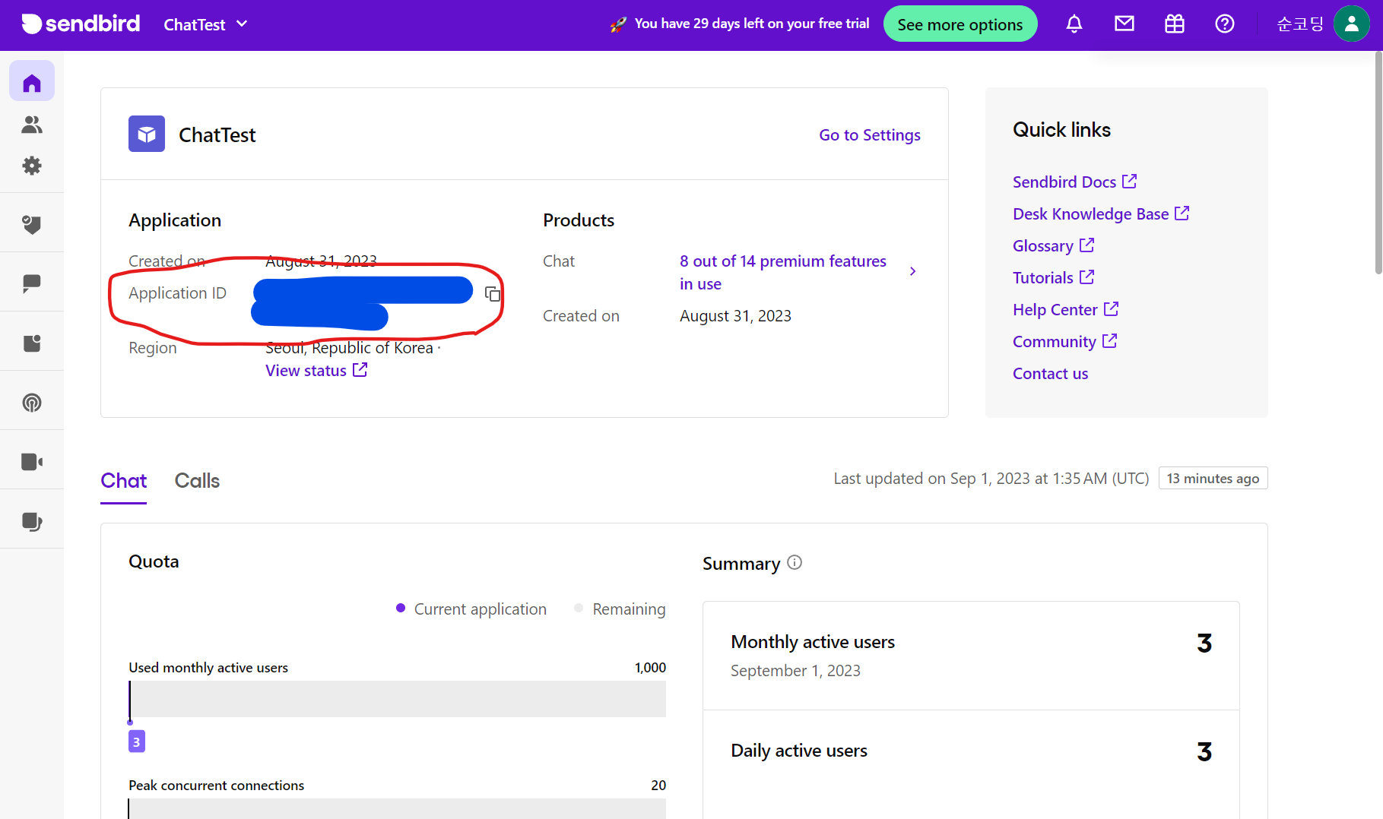
Task: Click 'You have 29 days left' trial text
Action: coord(752,24)
